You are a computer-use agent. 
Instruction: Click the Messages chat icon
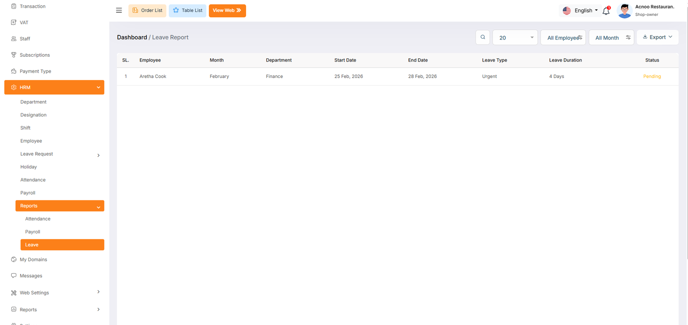coord(14,276)
